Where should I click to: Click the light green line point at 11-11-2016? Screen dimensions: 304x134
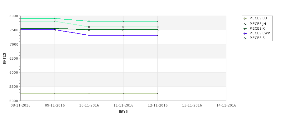pyautogui.click(x=123, y=27)
